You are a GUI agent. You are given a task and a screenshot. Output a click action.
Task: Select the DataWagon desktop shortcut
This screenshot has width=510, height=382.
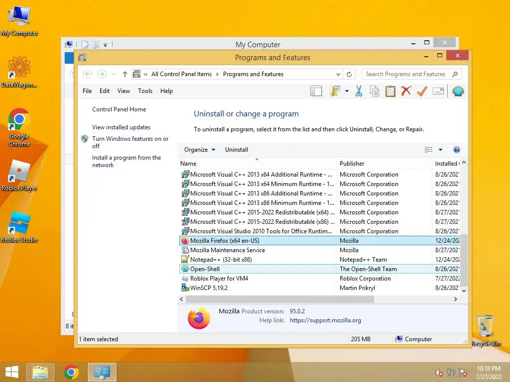coord(19,72)
